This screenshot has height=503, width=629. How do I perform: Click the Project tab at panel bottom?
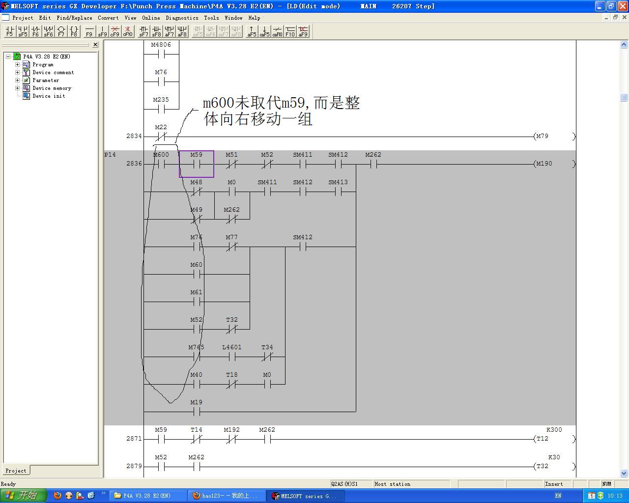tap(16, 471)
